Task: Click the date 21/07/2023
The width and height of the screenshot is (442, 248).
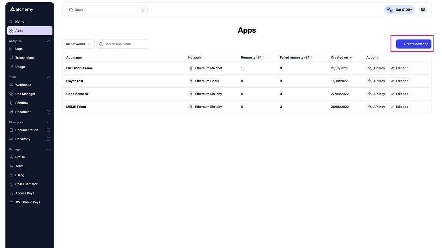Action: [x=339, y=68]
